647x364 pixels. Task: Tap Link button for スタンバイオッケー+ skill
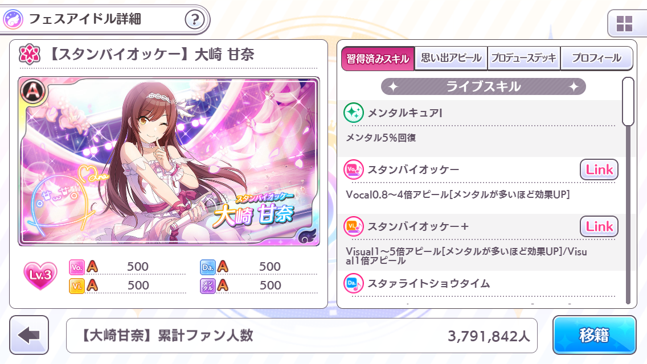click(x=599, y=226)
